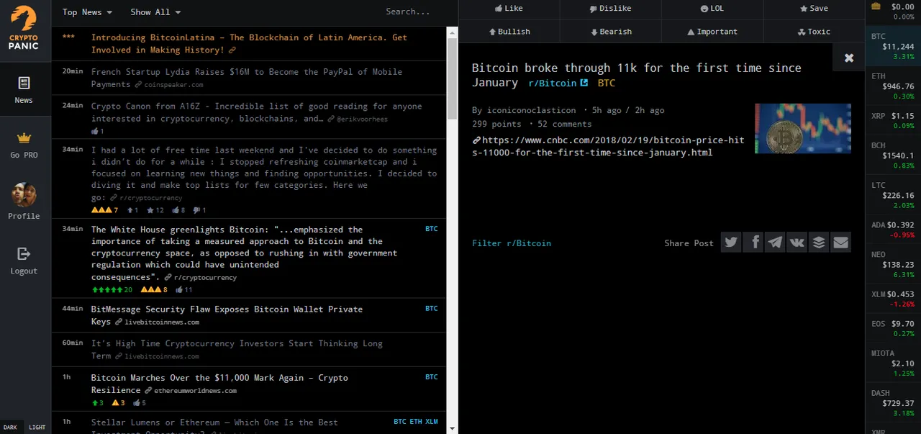Screen dimensions: 921x434
Task: Click the BTC tag in post title
Action: [607, 83]
